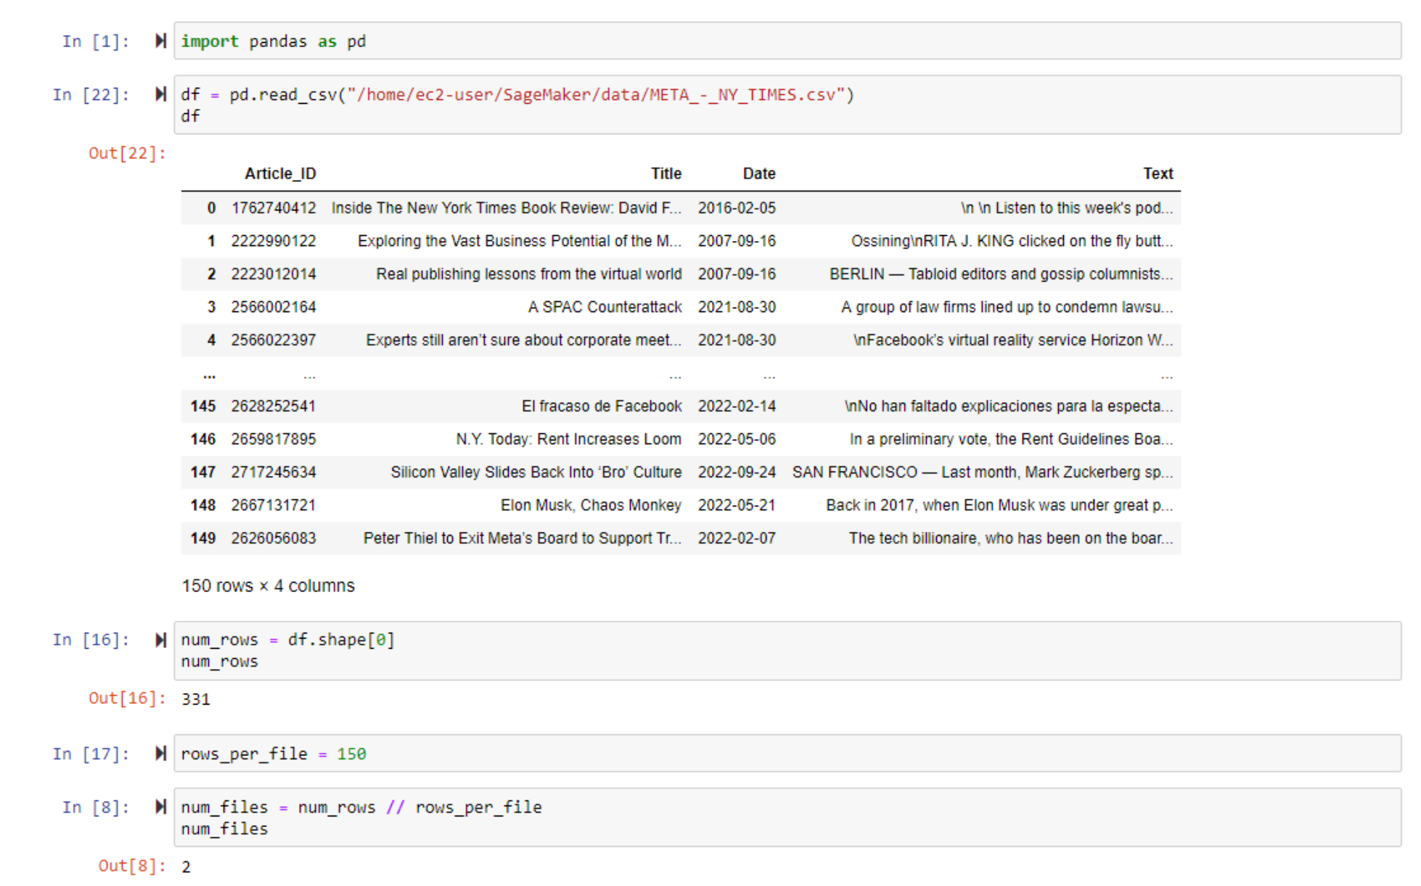Image resolution: width=1421 pixels, height=886 pixels.
Task: Run the read_csv cell In [22]
Action: click(161, 94)
